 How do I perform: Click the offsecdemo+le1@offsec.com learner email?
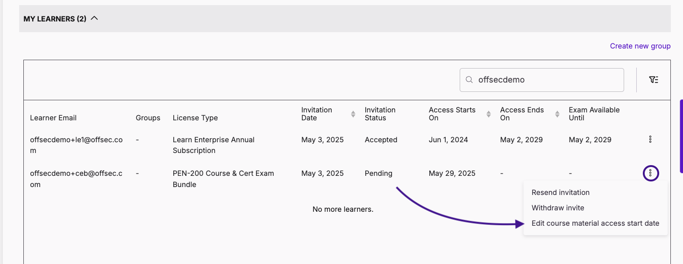pyautogui.click(x=76, y=145)
